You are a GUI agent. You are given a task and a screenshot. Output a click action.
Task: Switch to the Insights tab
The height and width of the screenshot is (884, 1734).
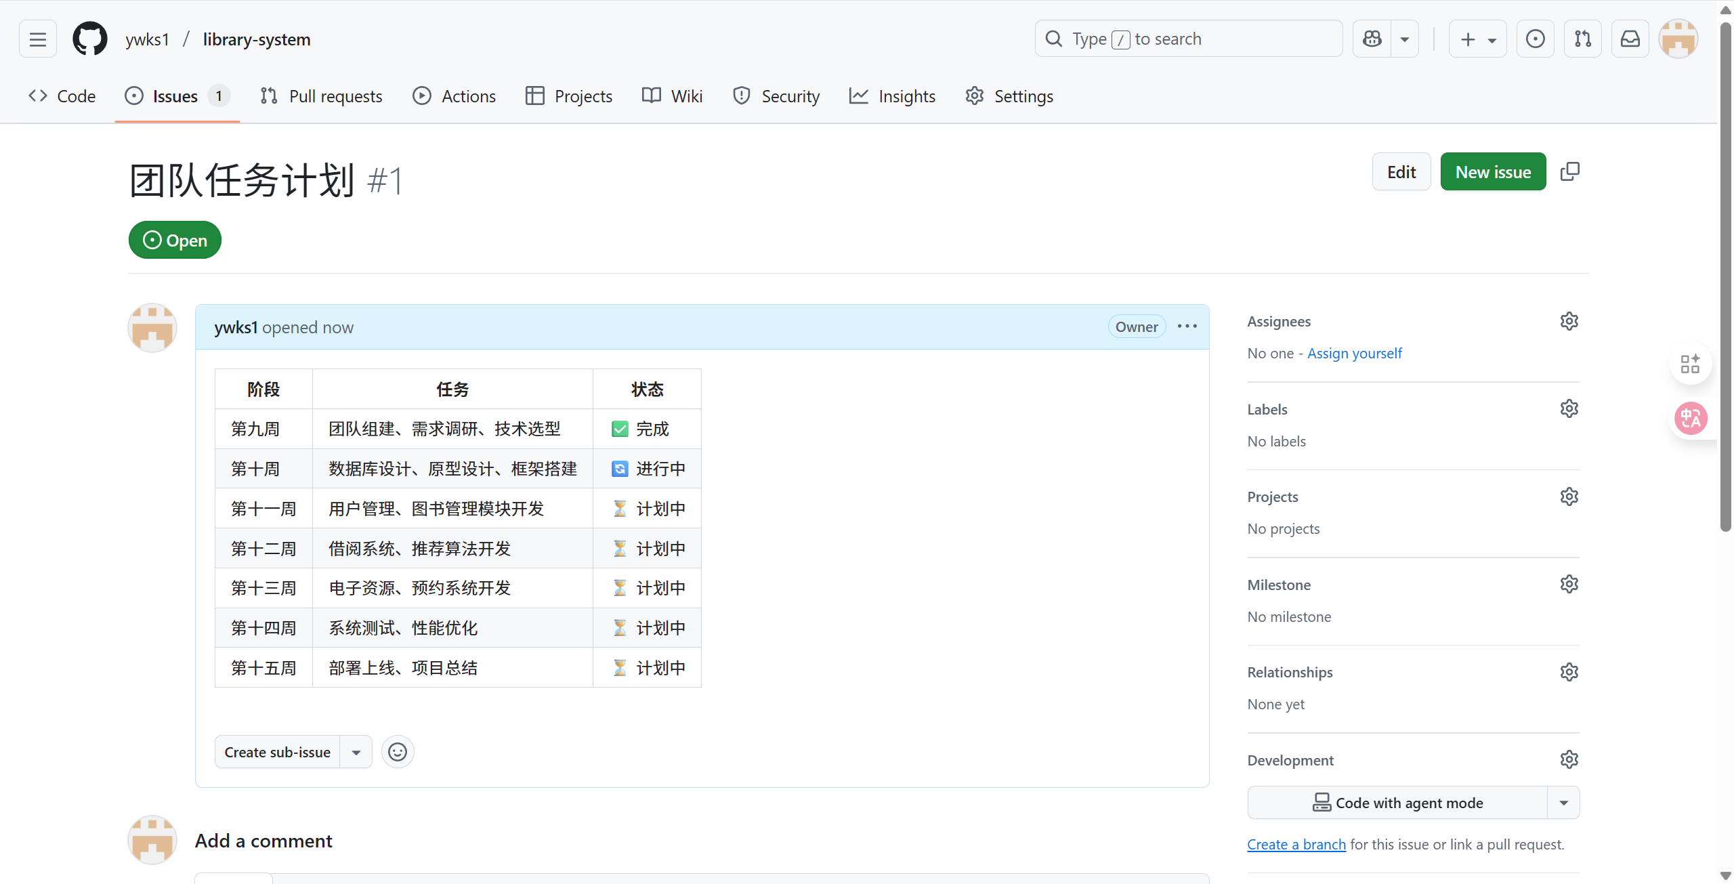tap(892, 96)
